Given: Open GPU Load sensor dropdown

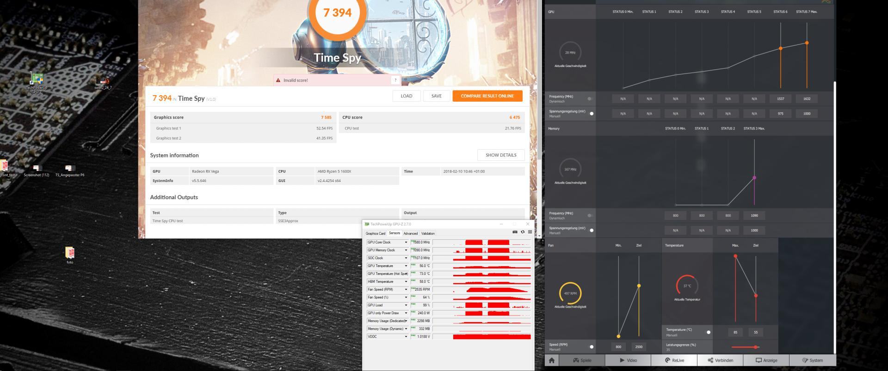Looking at the screenshot, I should 406,305.
